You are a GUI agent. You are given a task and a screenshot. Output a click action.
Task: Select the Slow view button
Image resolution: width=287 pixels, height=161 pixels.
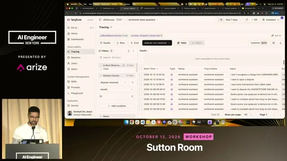tap(121, 43)
